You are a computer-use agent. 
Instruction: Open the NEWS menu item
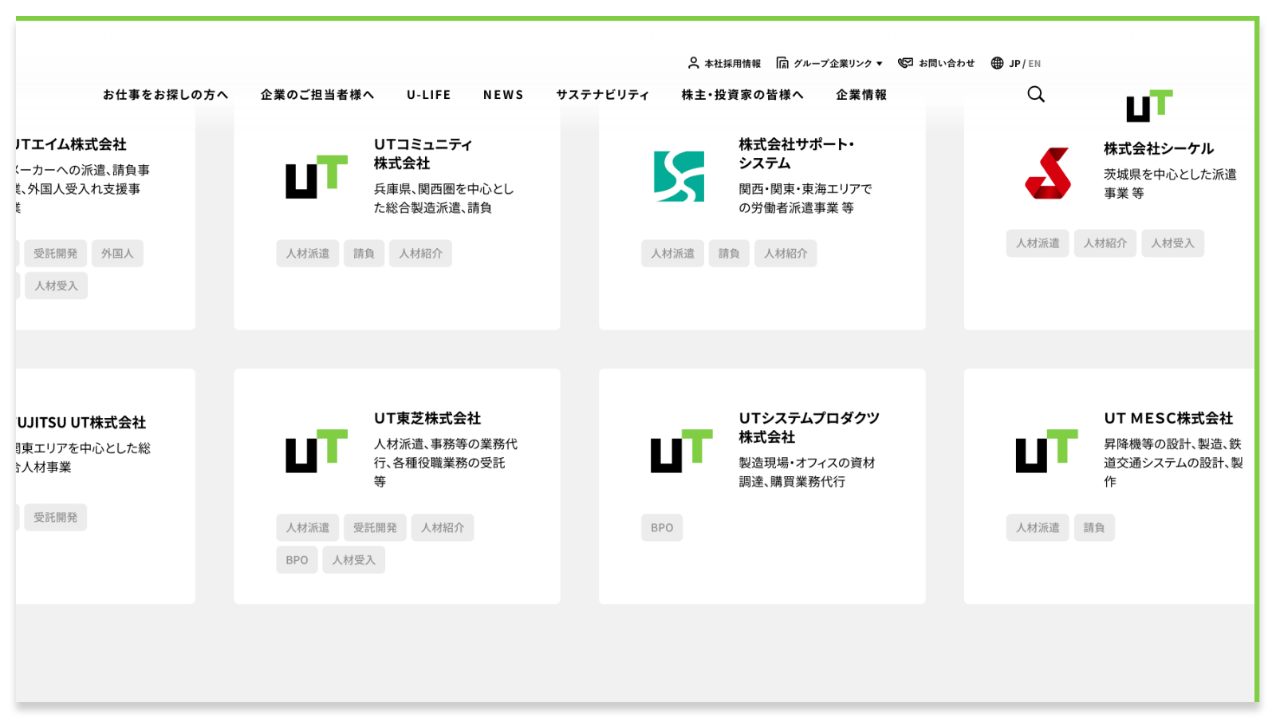point(503,94)
